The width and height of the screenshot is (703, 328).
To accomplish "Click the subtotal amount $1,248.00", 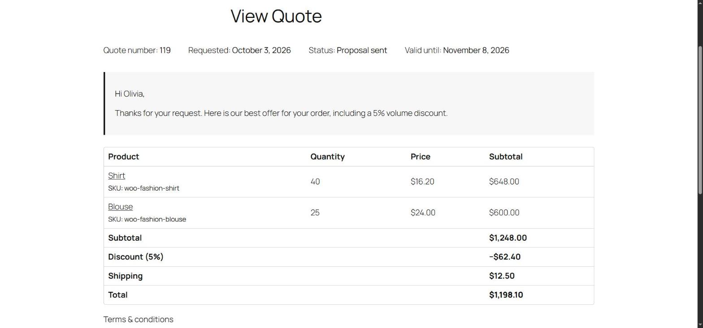I will click(x=508, y=238).
